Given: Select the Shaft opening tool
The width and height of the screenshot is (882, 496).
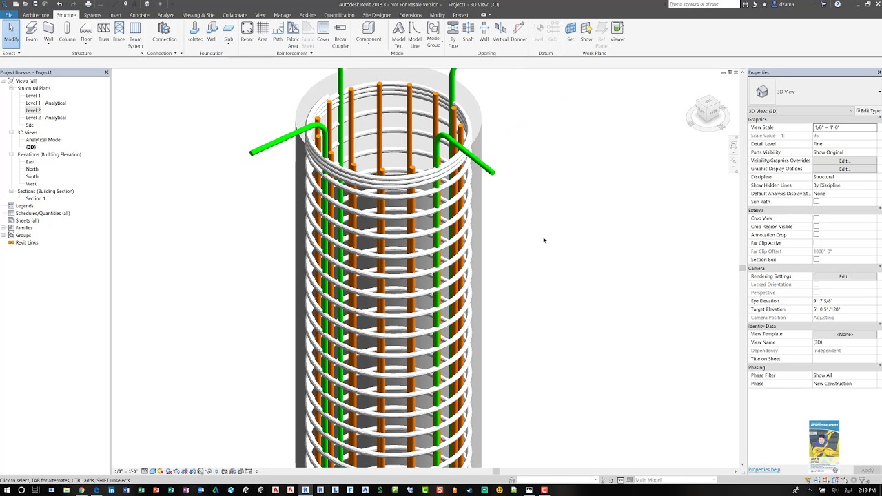Looking at the screenshot, I should point(469,32).
